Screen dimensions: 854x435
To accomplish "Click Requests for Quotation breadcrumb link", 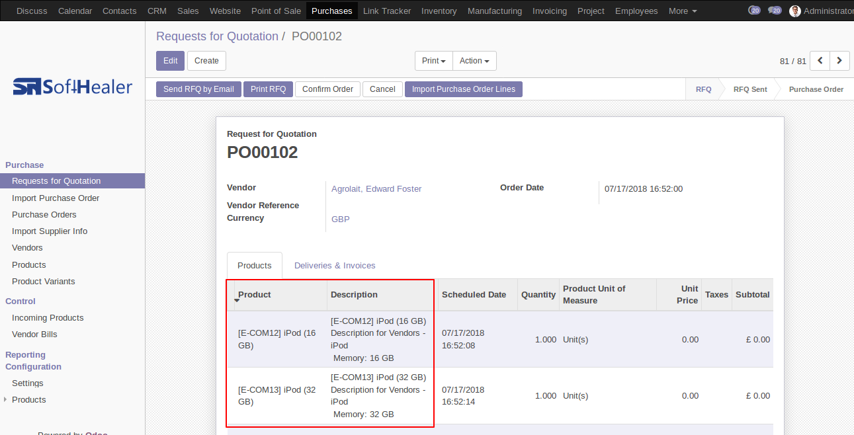I will pyautogui.click(x=217, y=36).
